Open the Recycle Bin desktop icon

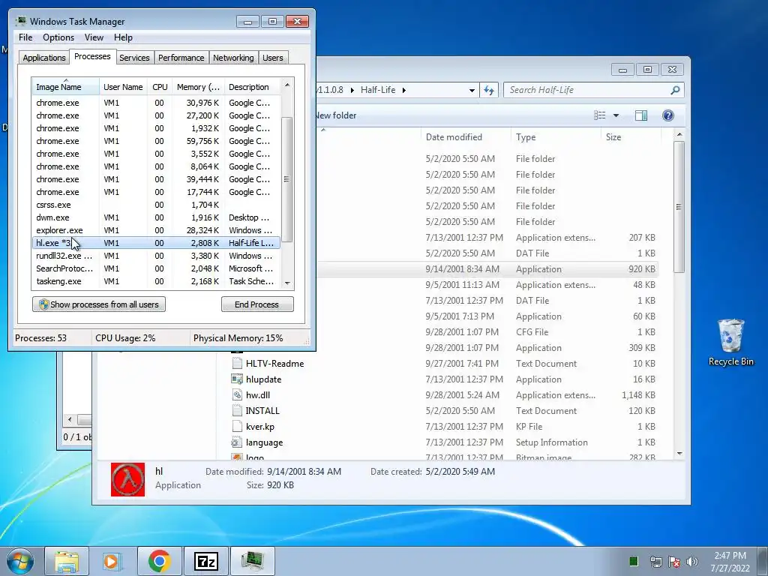coord(730,342)
